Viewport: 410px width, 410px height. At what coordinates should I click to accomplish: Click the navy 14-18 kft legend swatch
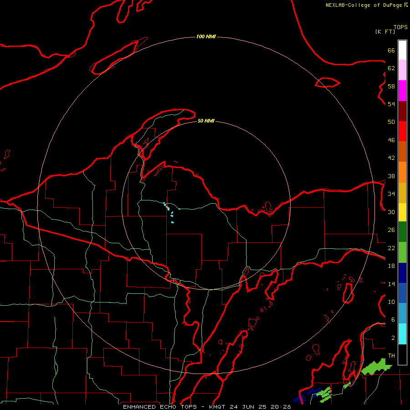[x=402, y=273]
